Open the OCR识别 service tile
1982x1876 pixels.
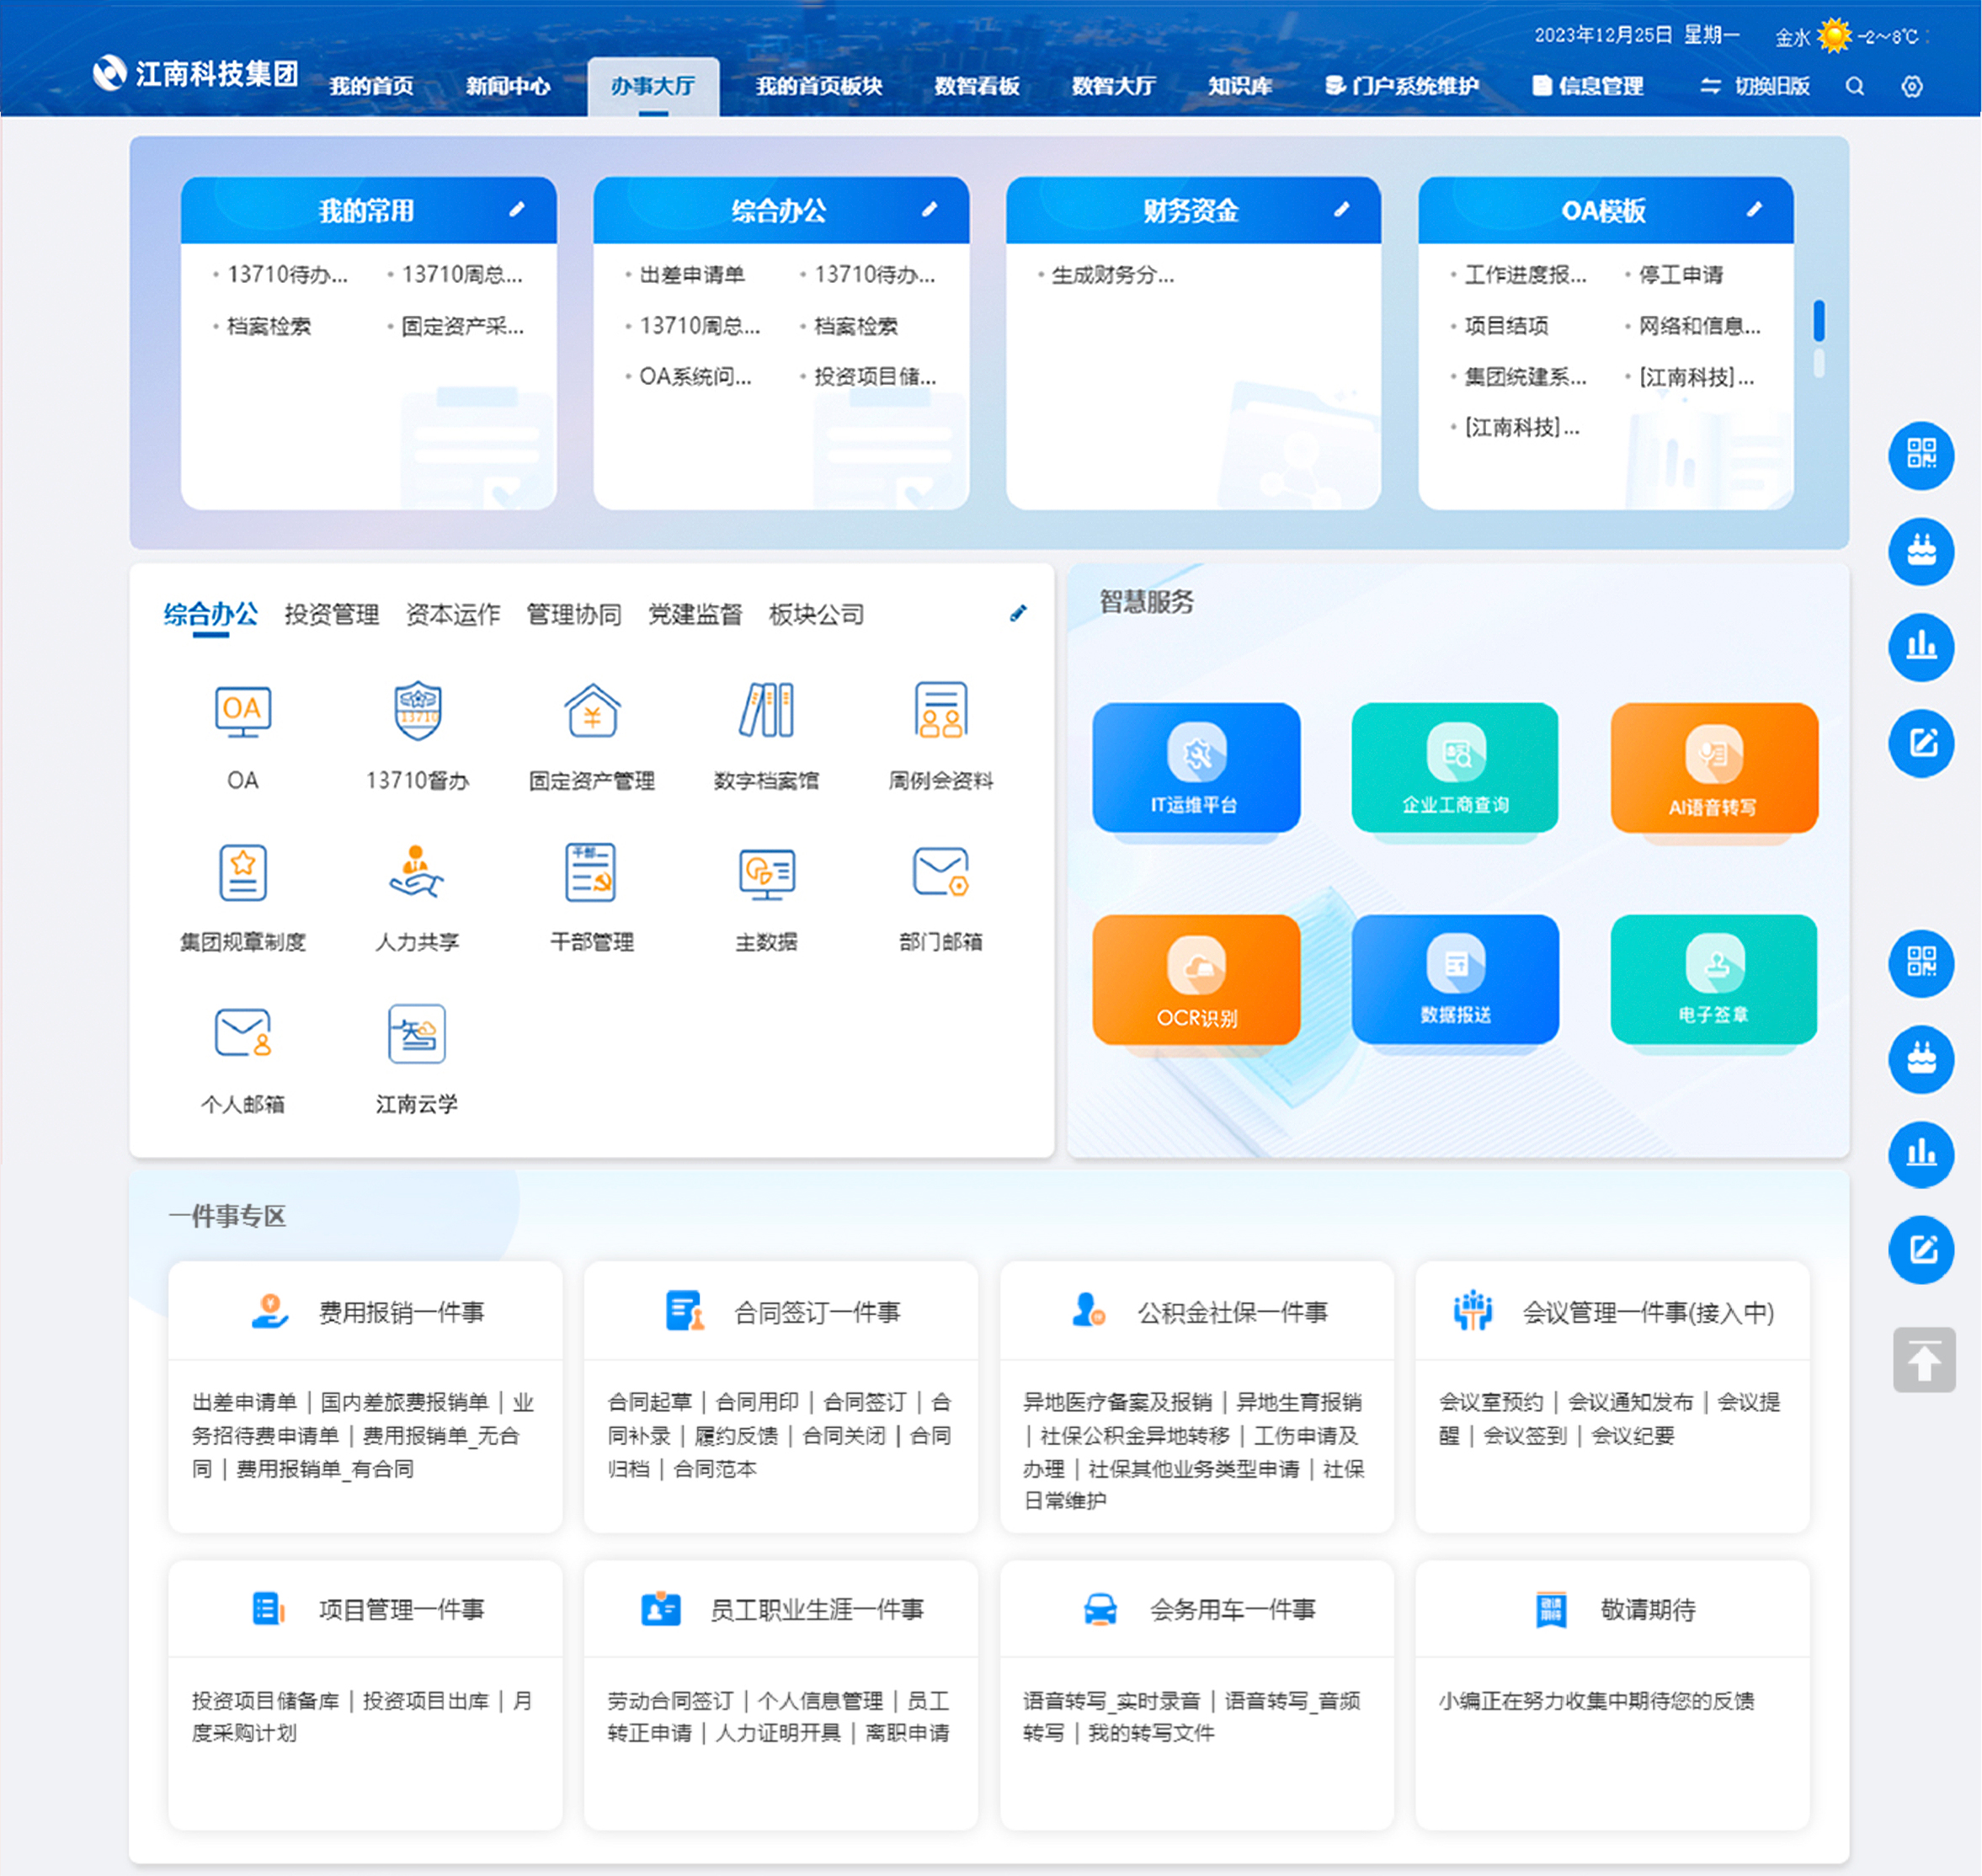(1196, 980)
